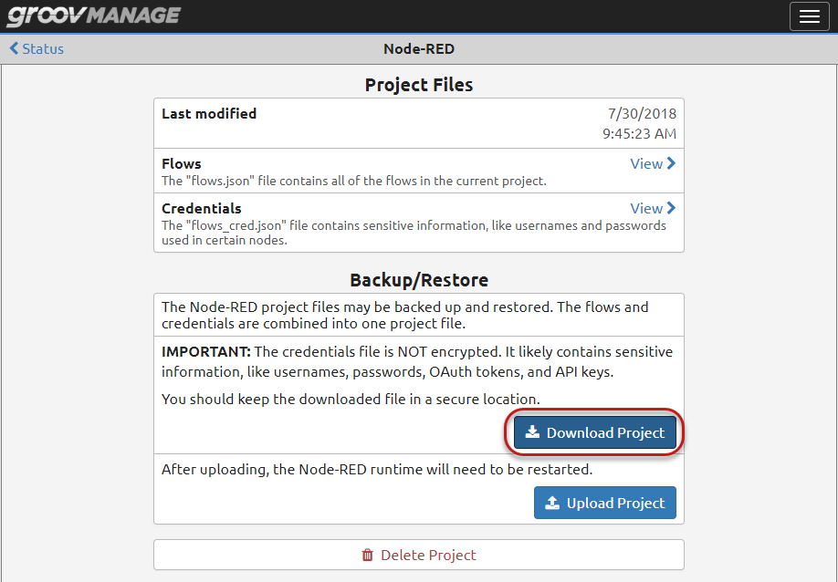The width and height of the screenshot is (838, 582).
Task: Click the Upload Project button
Action: [x=605, y=503]
